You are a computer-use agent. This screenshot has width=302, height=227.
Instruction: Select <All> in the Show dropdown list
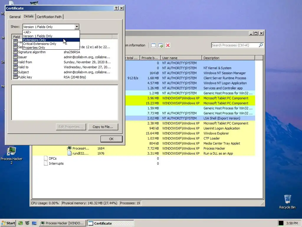51,32
